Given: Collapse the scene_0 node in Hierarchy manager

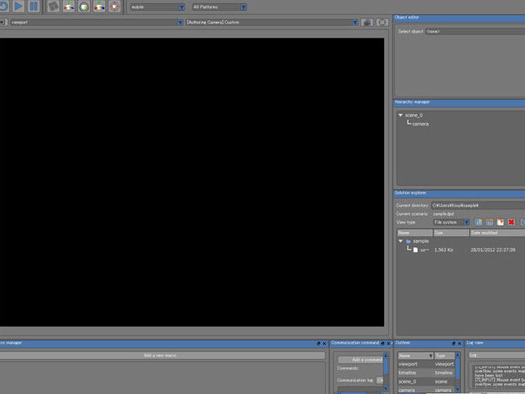Looking at the screenshot, I should pos(400,115).
